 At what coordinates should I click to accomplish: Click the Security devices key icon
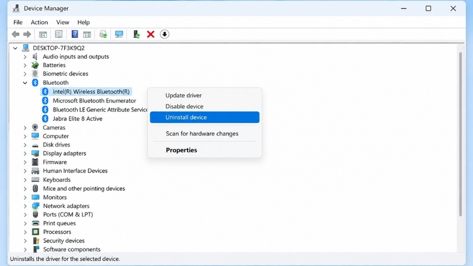pos(35,240)
